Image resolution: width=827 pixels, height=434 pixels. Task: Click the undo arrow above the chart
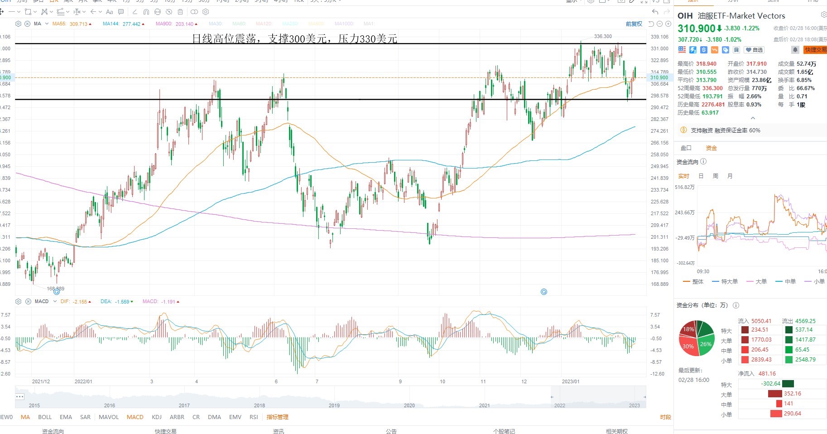(655, 12)
